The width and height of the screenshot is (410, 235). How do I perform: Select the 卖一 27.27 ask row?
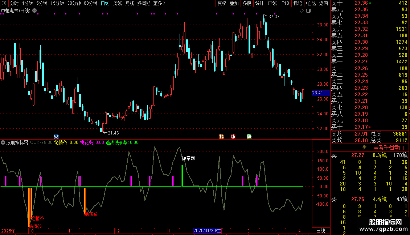[369, 61]
